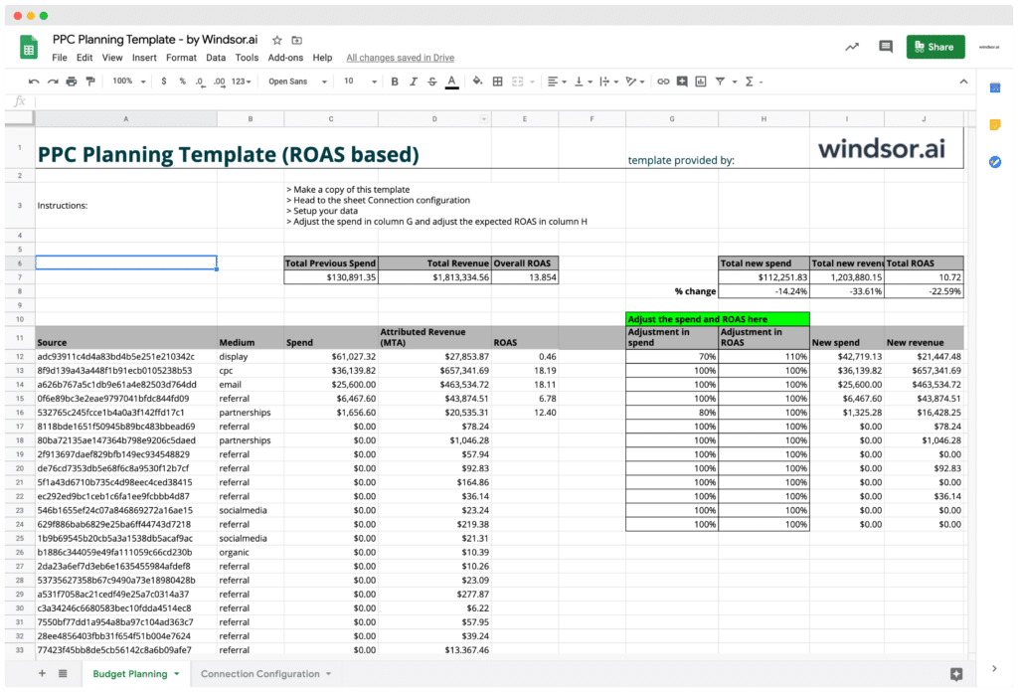Open the more number formats 123 dropdown
The height and width of the screenshot is (692, 1018).
coord(241,82)
